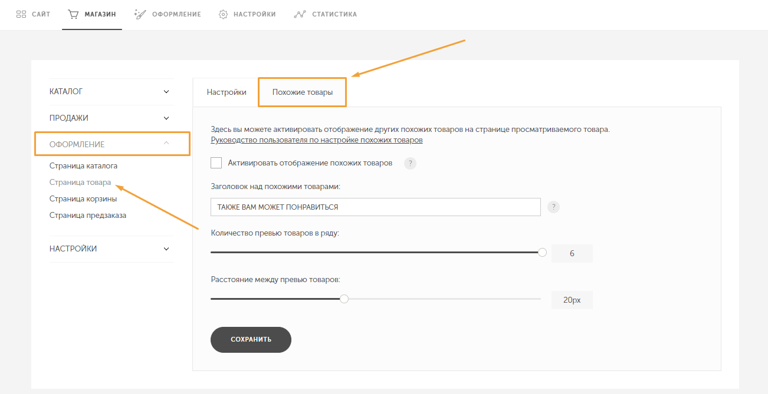Click the graph icon beside Статистика
Image resolution: width=768 pixels, height=394 pixels.
pyautogui.click(x=300, y=14)
